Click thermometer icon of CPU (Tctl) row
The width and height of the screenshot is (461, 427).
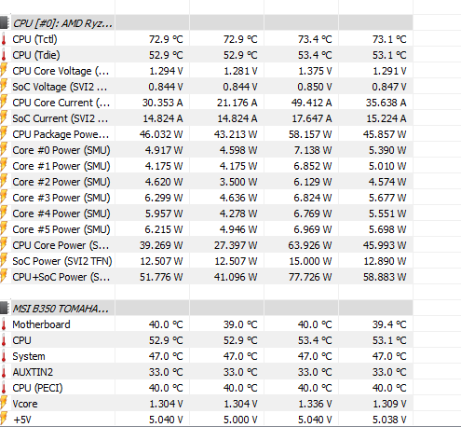(4, 39)
